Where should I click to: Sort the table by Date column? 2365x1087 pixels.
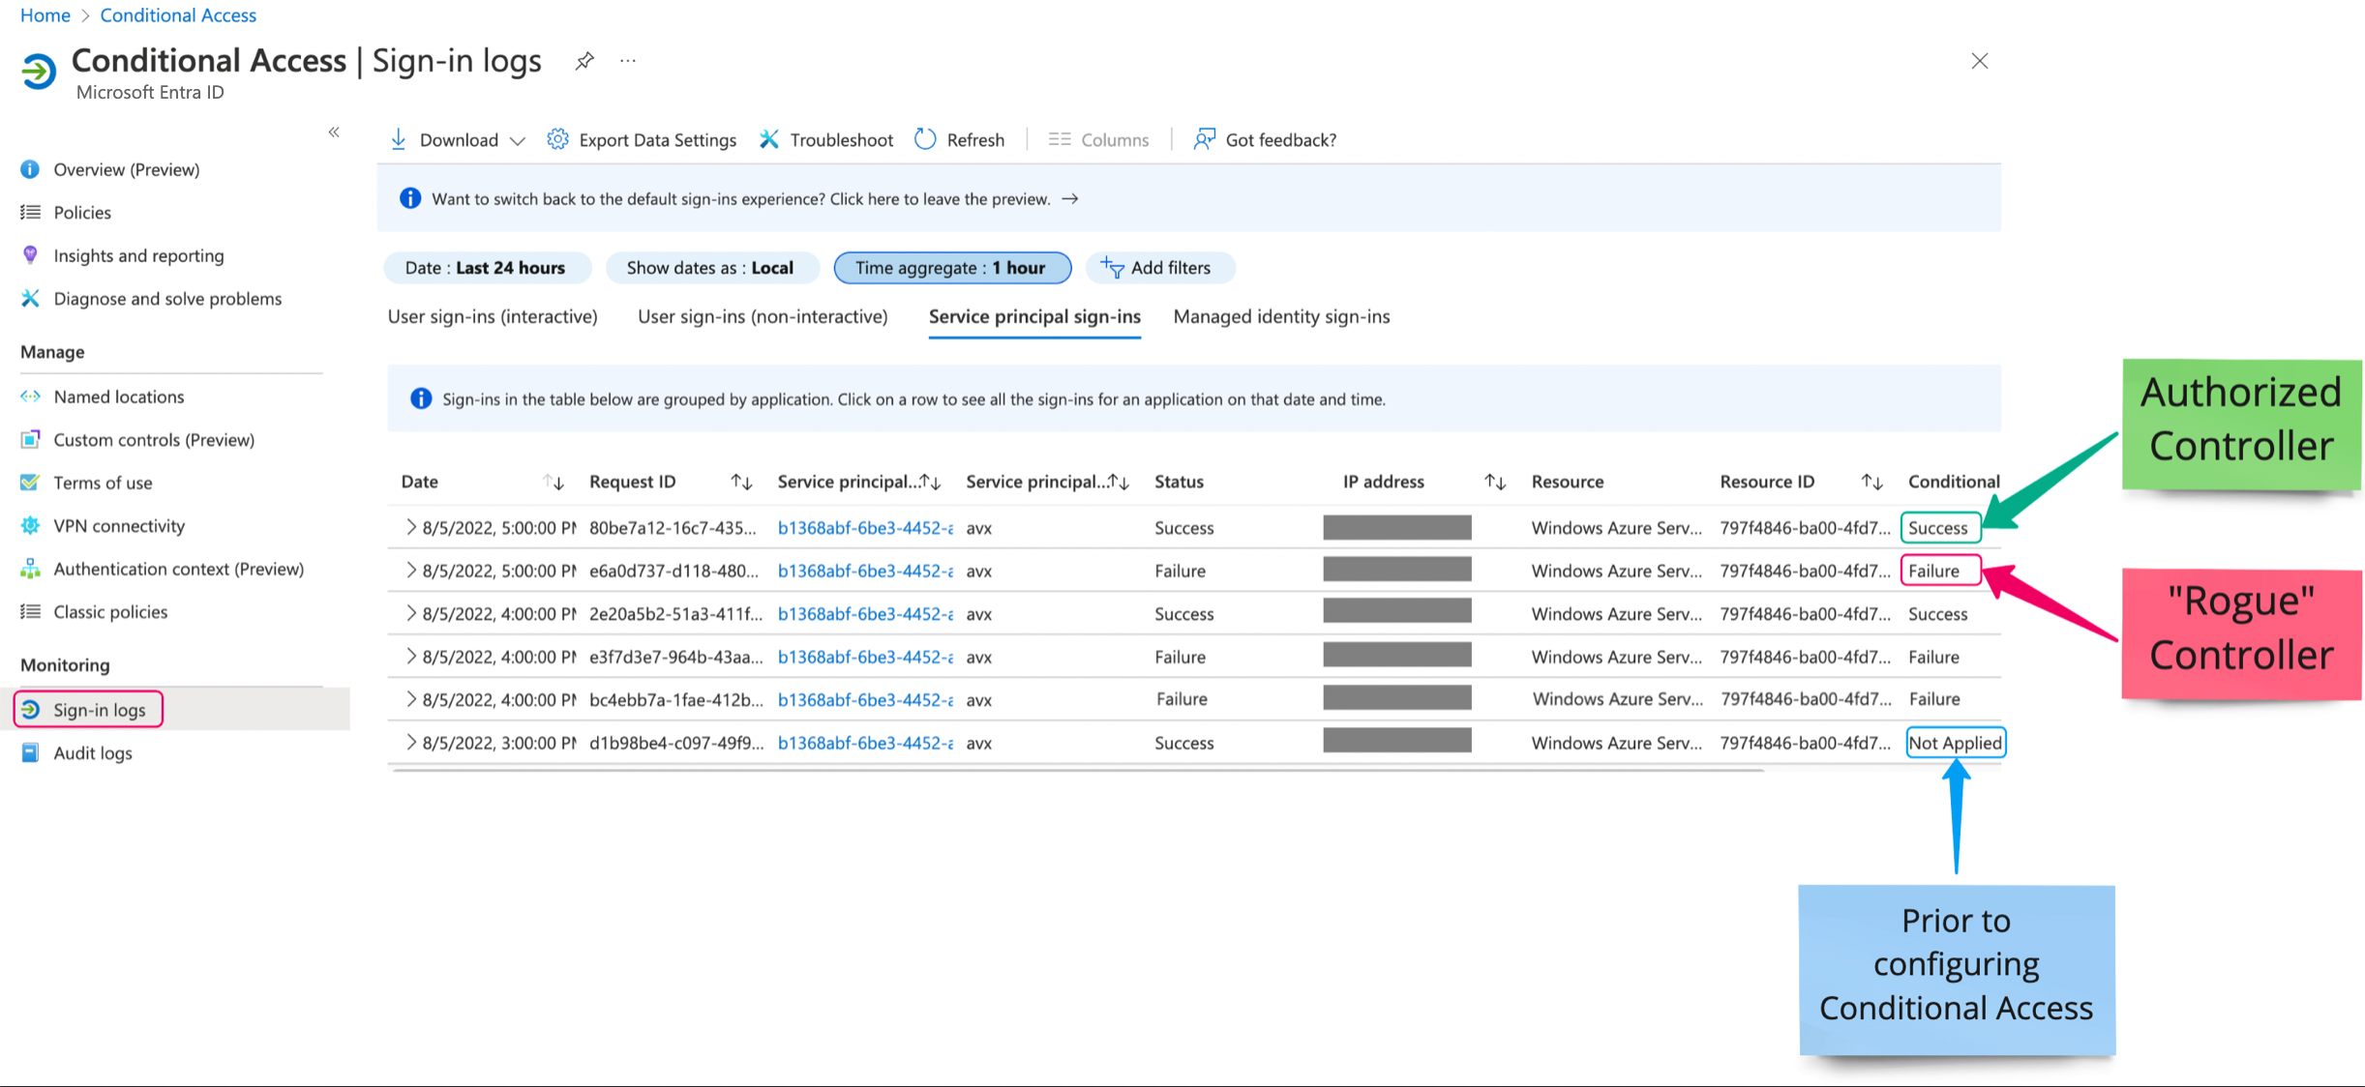point(553,481)
